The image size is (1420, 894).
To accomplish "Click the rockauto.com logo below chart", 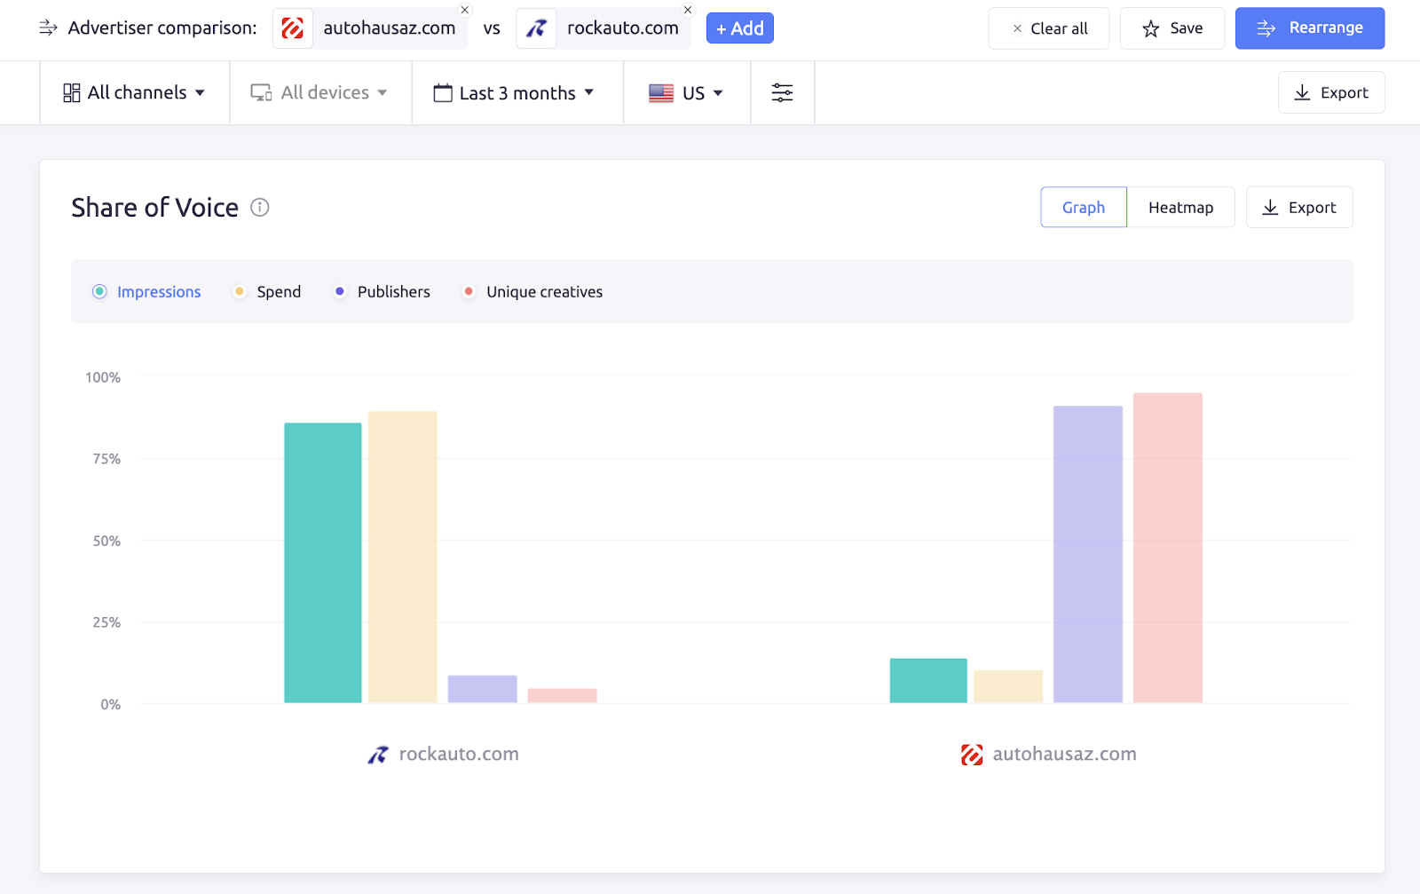I will [x=378, y=755].
